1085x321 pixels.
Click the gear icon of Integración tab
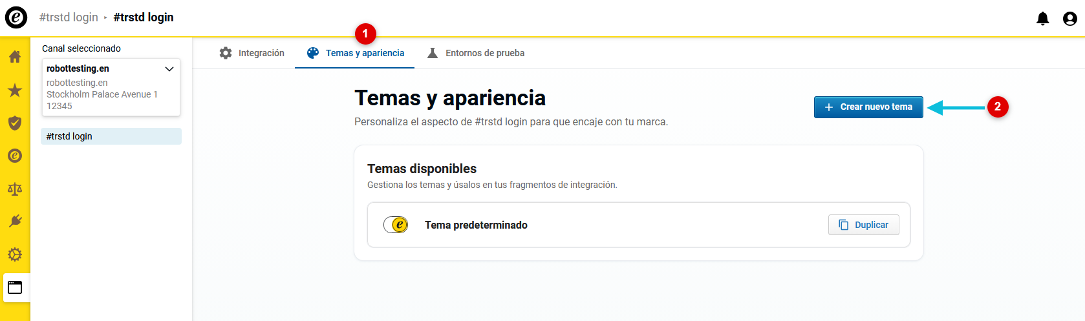[x=226, y=53]
